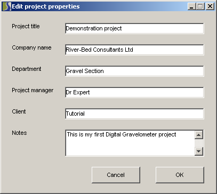Click the Notes scrollbar track
This screenshot has height=194, width=217.
click(199, 143)
